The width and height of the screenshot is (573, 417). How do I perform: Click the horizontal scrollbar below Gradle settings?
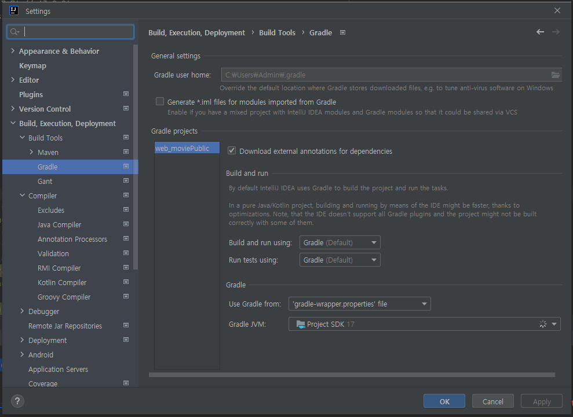(x=352, y=375)
